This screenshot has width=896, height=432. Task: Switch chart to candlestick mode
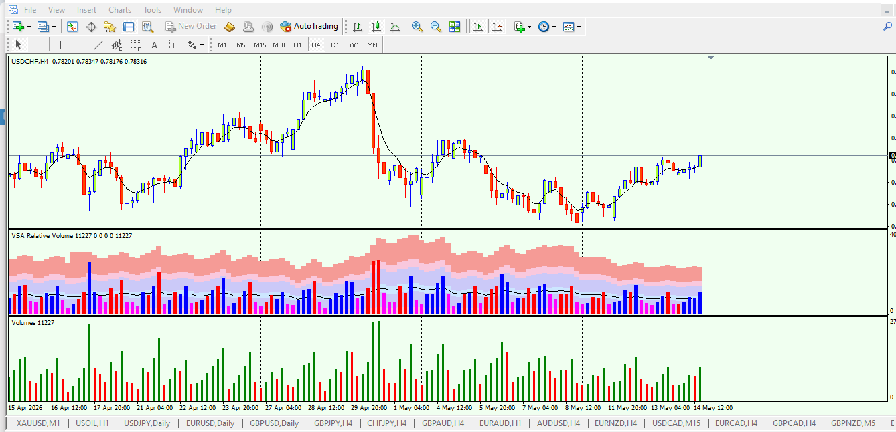click(x=376, y=27)
